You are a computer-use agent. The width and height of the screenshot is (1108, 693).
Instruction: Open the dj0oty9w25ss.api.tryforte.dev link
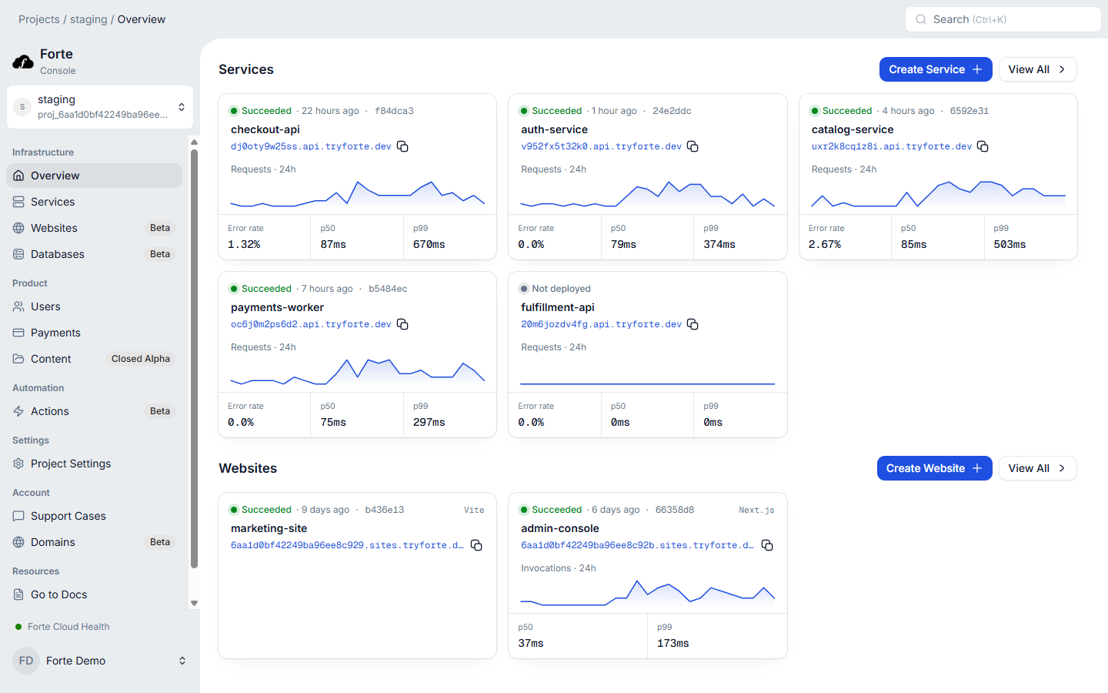[x=311, y=146]
